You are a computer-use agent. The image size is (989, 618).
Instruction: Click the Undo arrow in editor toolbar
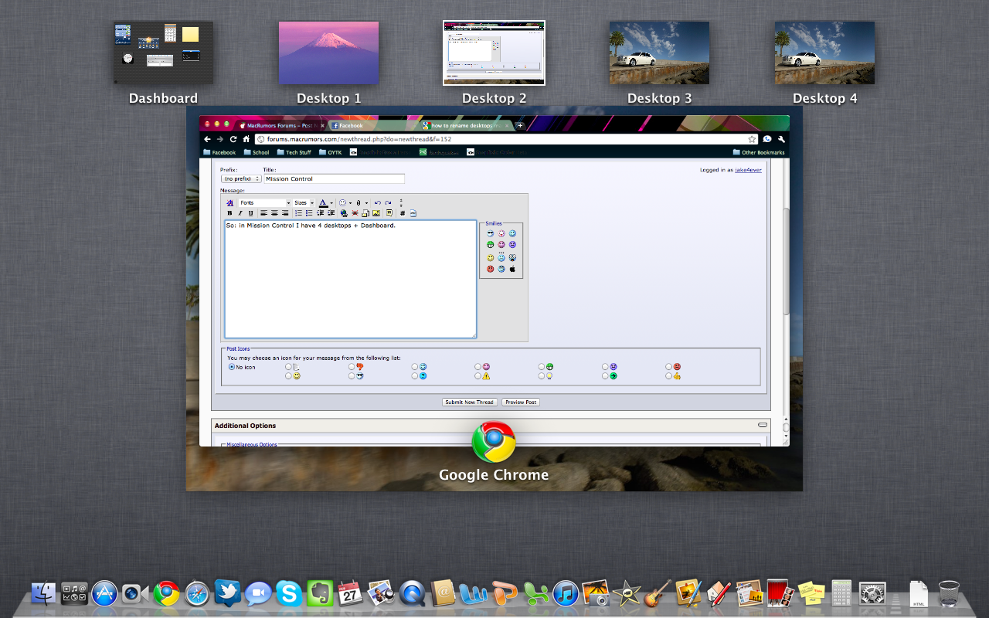(378, 202)
